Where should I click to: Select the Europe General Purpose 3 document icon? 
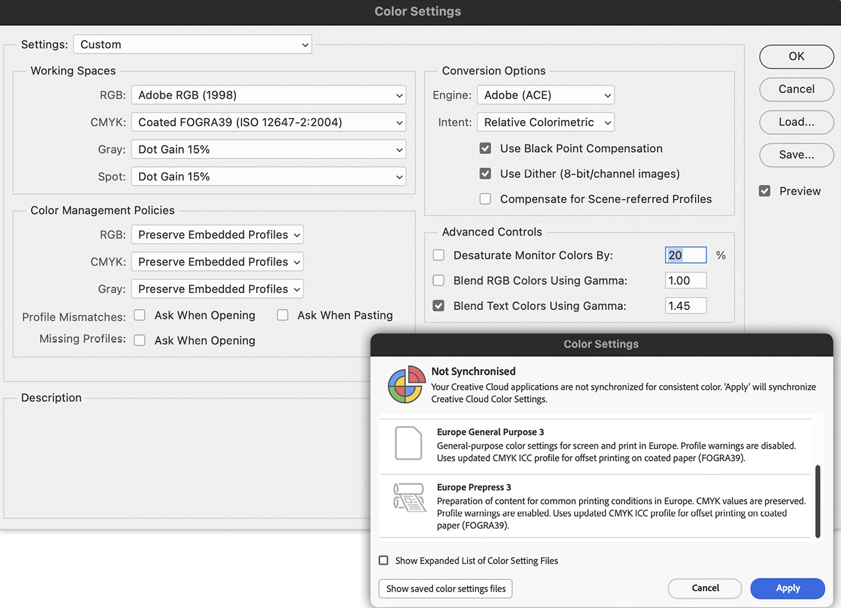coord(408,443)
